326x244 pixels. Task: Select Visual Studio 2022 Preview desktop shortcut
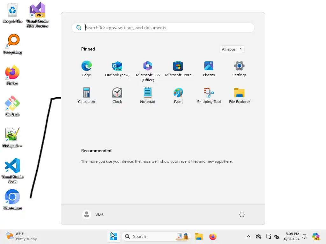pos(37,15)
